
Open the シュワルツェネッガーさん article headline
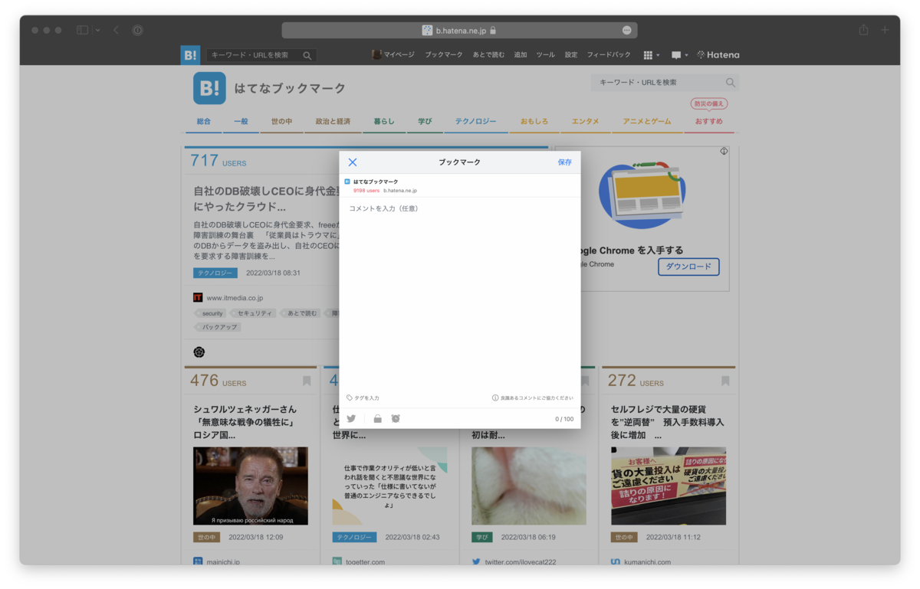(x=245, y=422)
